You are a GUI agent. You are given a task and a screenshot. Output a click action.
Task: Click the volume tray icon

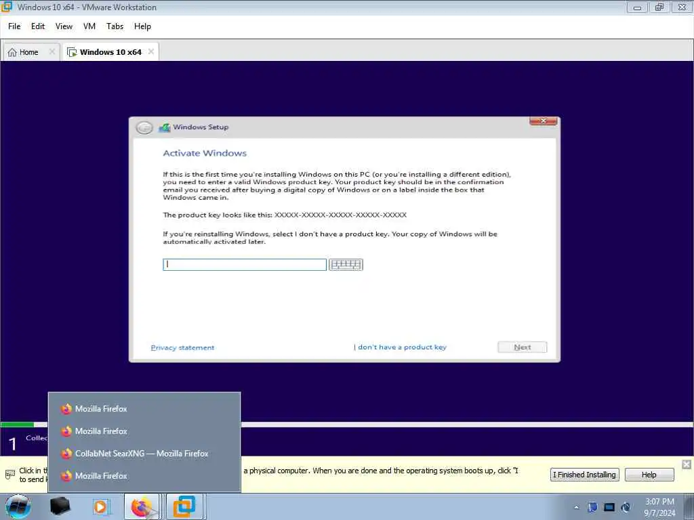pyautogui.click(x=626, y=507)
